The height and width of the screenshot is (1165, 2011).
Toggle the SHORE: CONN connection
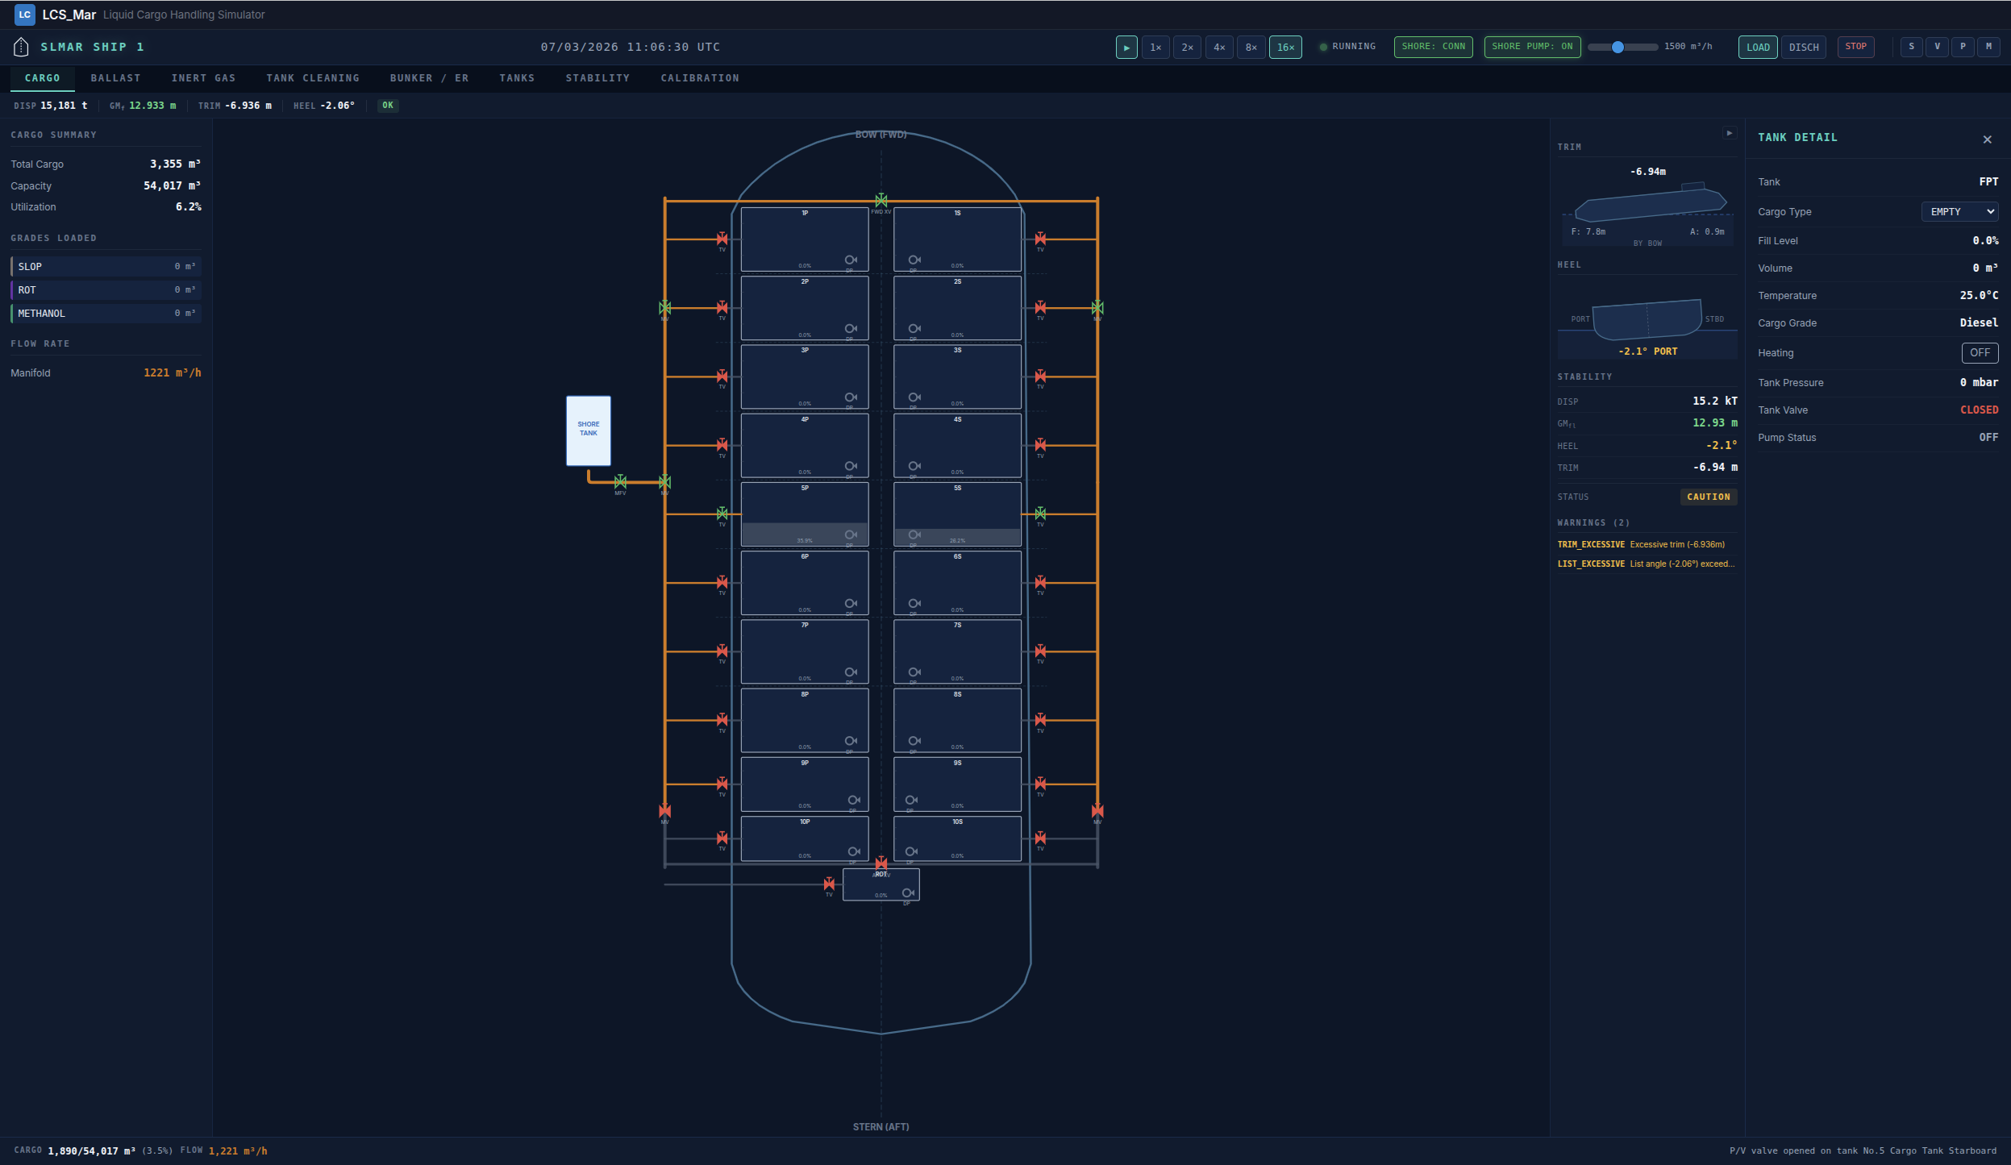(1433, 47)
